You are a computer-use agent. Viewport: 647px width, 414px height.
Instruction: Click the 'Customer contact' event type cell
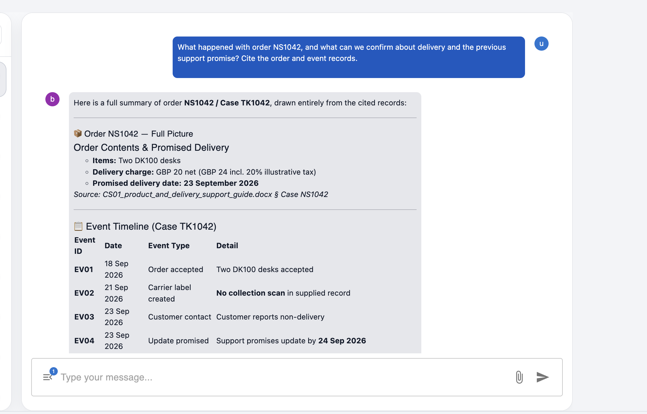[x=180, y=317]
